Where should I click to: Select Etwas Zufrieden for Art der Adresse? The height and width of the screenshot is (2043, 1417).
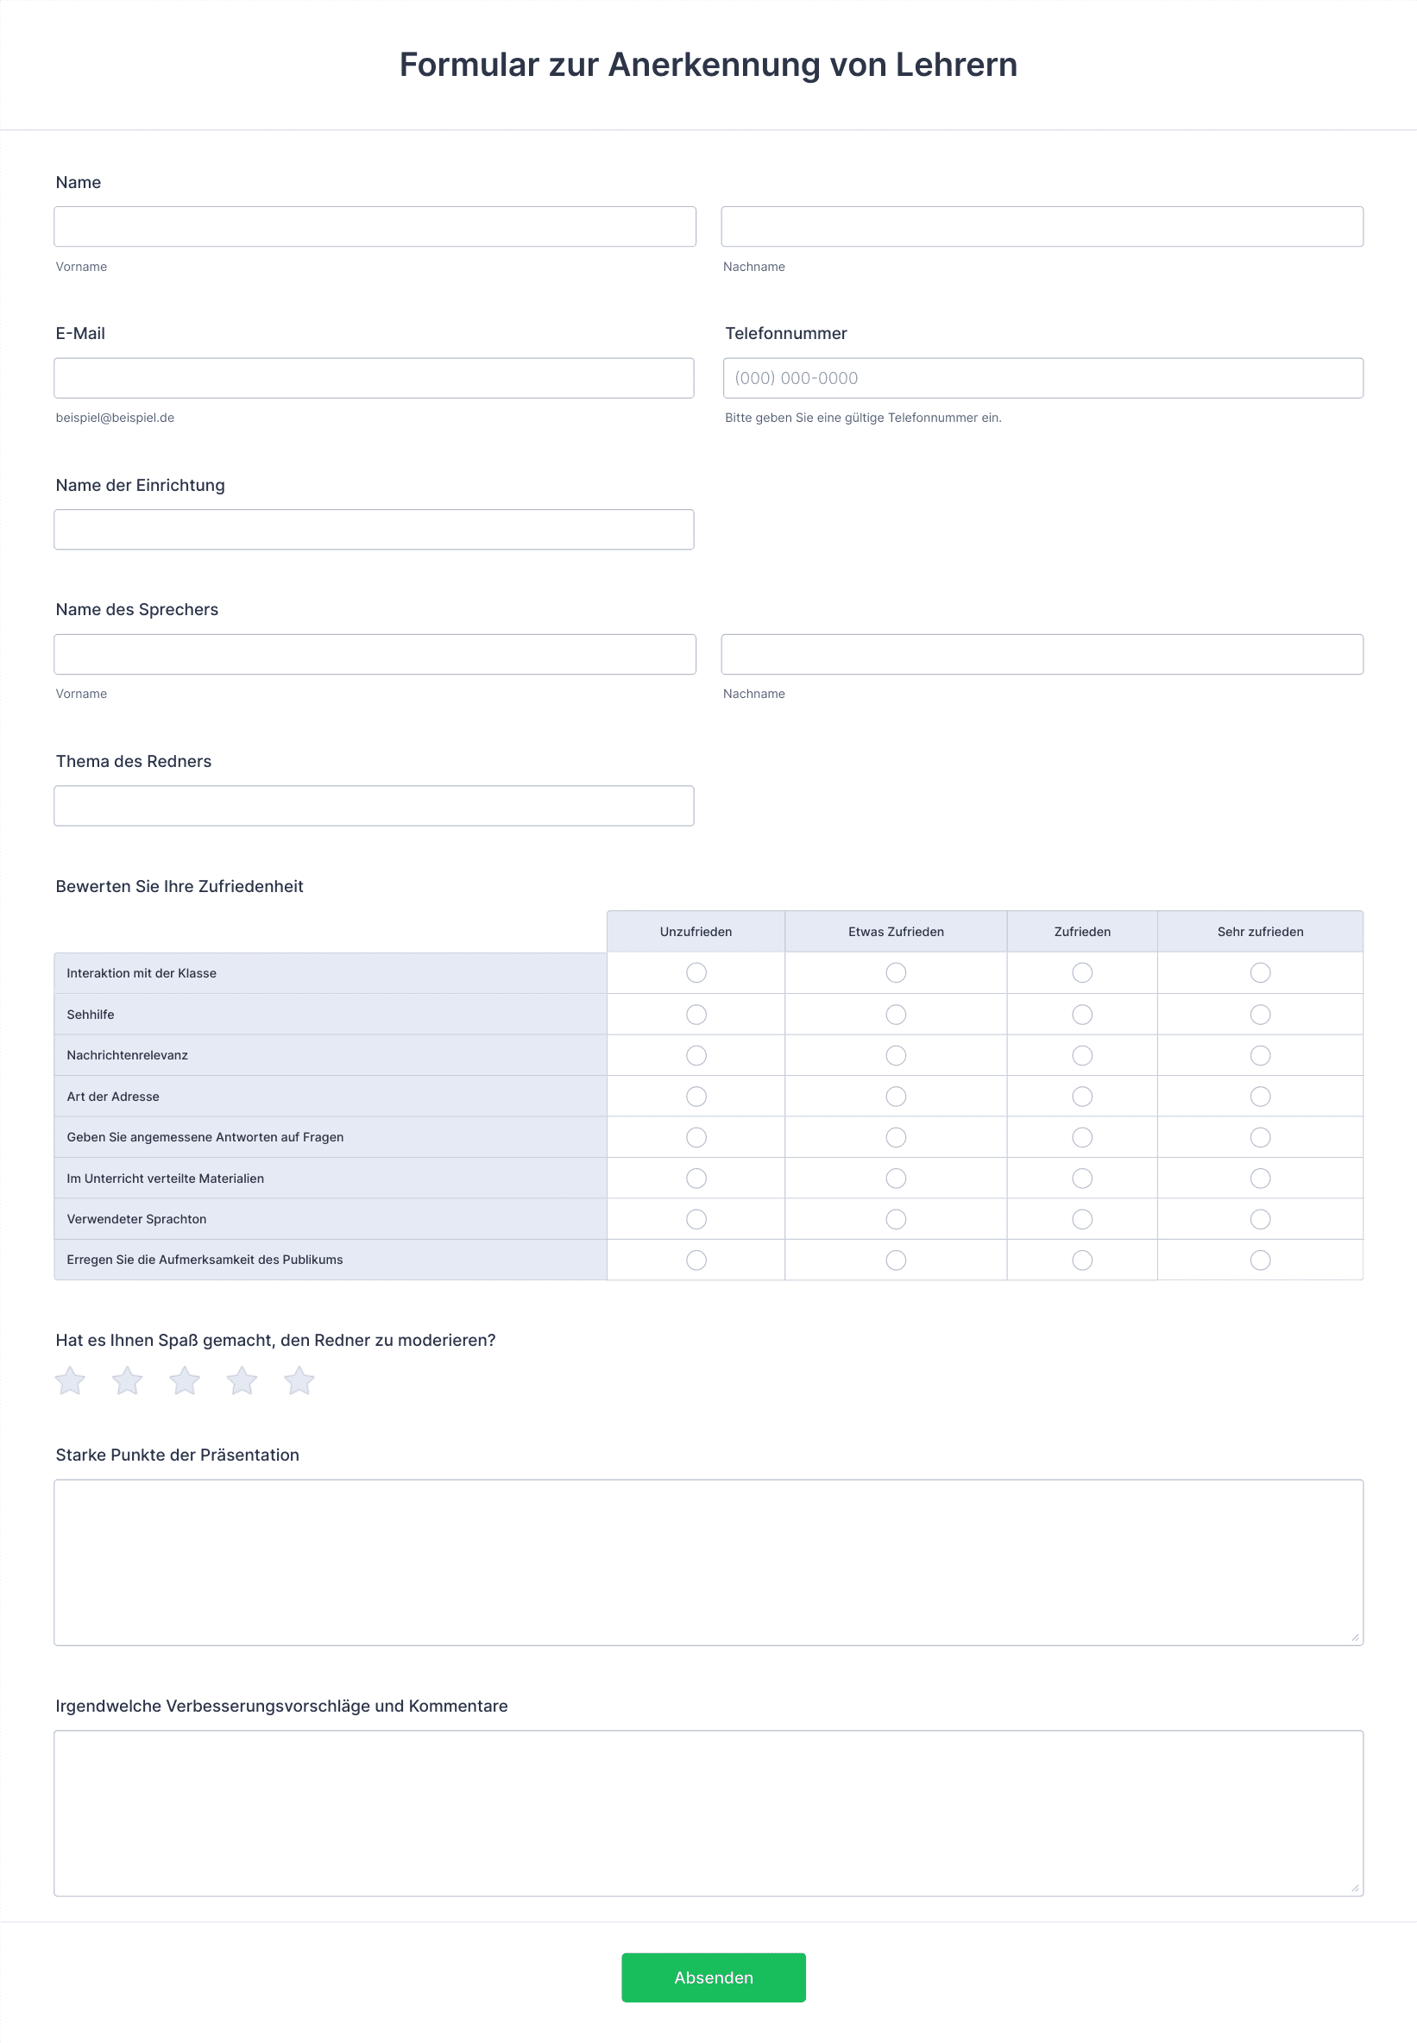[x=896, y=1096]
